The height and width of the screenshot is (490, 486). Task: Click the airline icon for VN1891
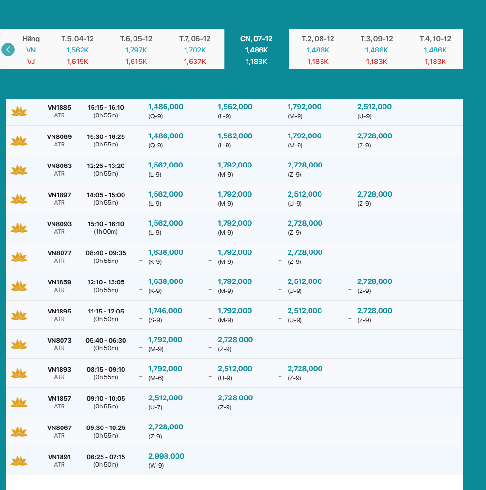(19, 461)
